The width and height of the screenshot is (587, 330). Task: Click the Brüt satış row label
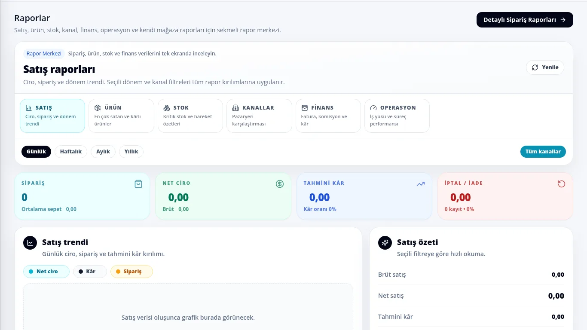tap(392, 275)
